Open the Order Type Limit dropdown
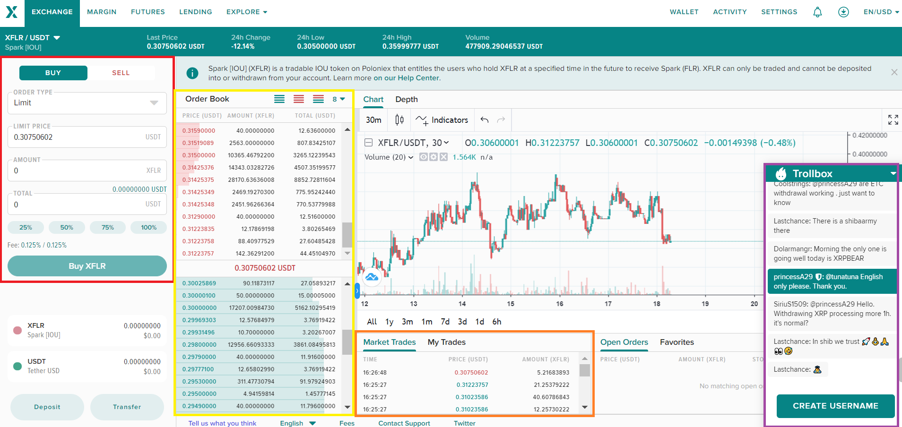 tap(87, 103)
